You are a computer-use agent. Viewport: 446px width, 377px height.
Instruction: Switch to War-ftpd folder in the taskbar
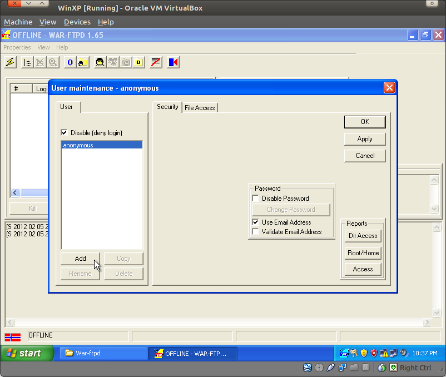(x=103, y=353)
